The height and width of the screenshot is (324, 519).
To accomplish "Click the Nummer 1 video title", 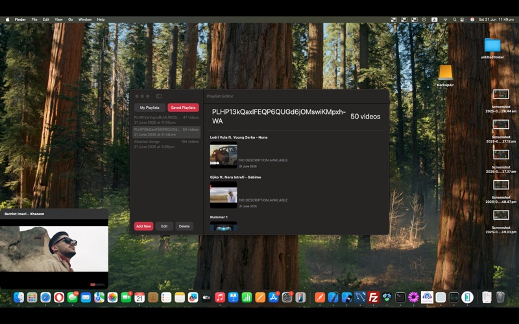I will (x=219, y=217).
